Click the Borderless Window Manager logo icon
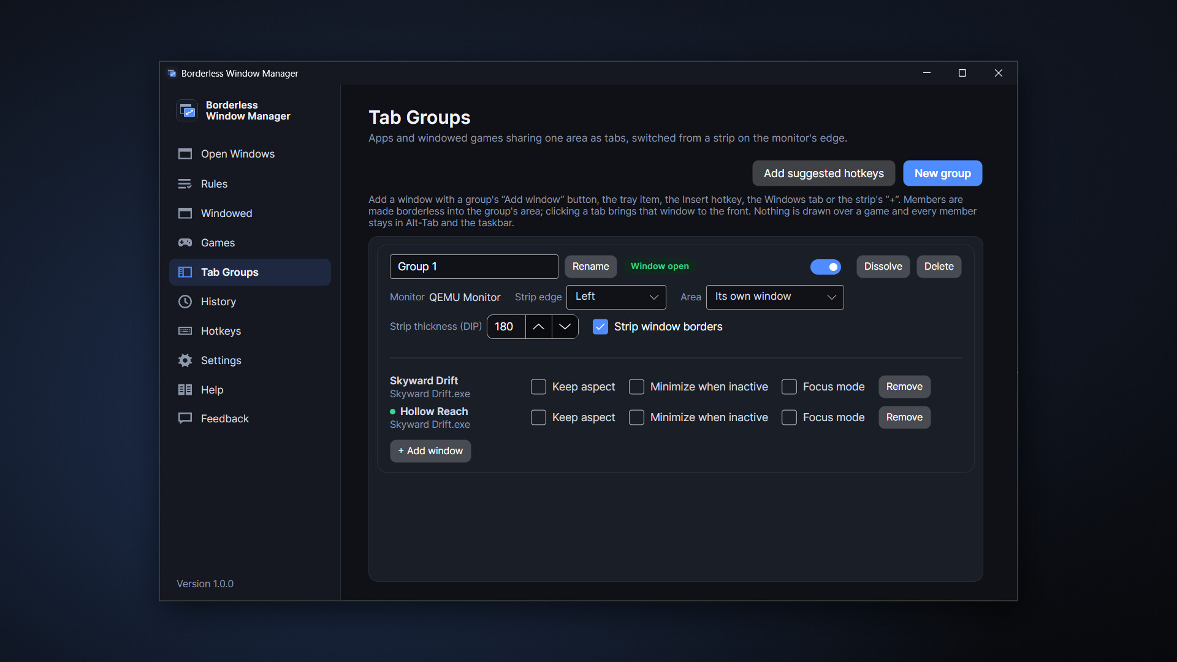 pos(187,111)
